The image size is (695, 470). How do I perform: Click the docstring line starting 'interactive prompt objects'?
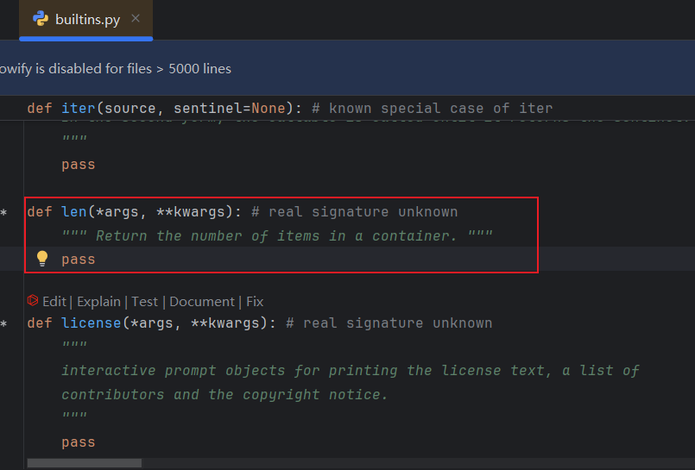point(351,371)
